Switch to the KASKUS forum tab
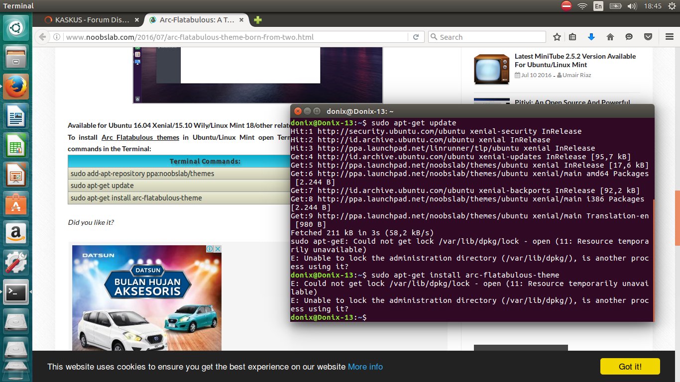The width and height of the screenshot is (680, 382). (87, 20)
